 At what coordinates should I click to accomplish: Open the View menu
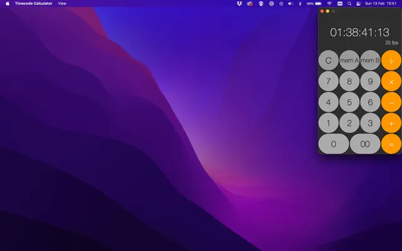coord(62,3)
